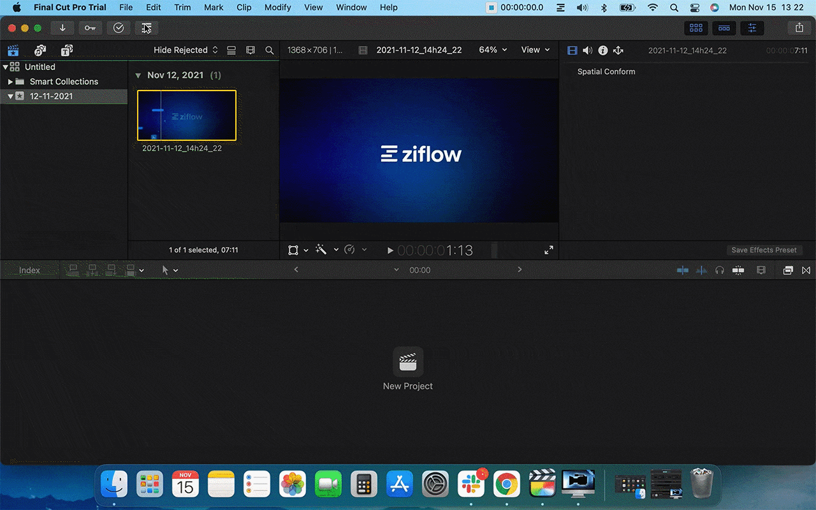Open the Share inspector icon

pos(618,50)
